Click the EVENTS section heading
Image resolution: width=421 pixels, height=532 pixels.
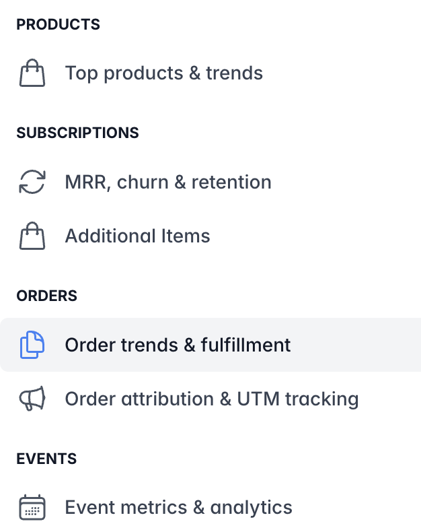tap(46, 459)
